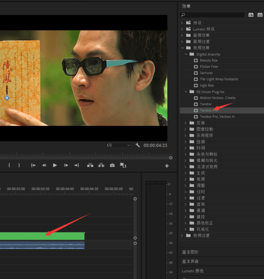Go to Out point button
This screenshot has height=279, width=264.
click(x=77, y=165)
